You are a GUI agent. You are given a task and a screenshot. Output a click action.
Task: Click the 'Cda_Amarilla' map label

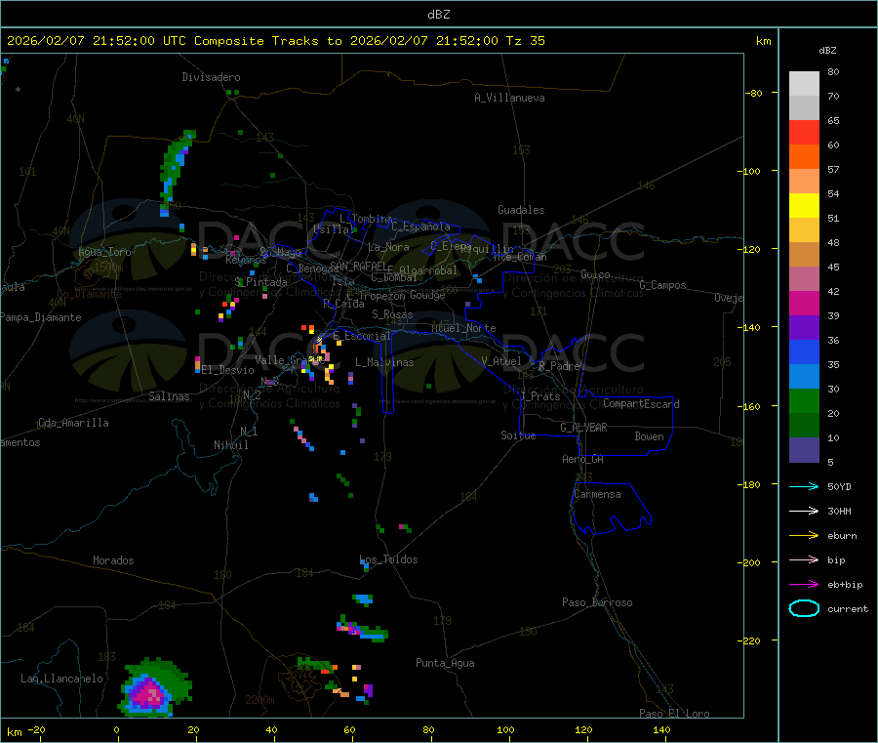click(x=73, y=423)
